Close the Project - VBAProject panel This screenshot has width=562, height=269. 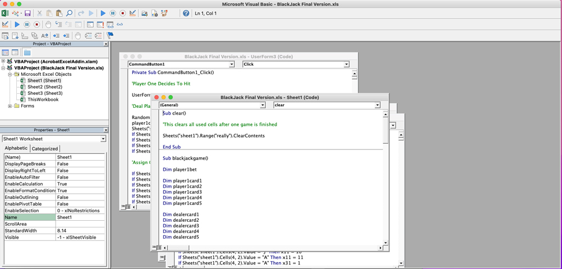pos(106,44)
